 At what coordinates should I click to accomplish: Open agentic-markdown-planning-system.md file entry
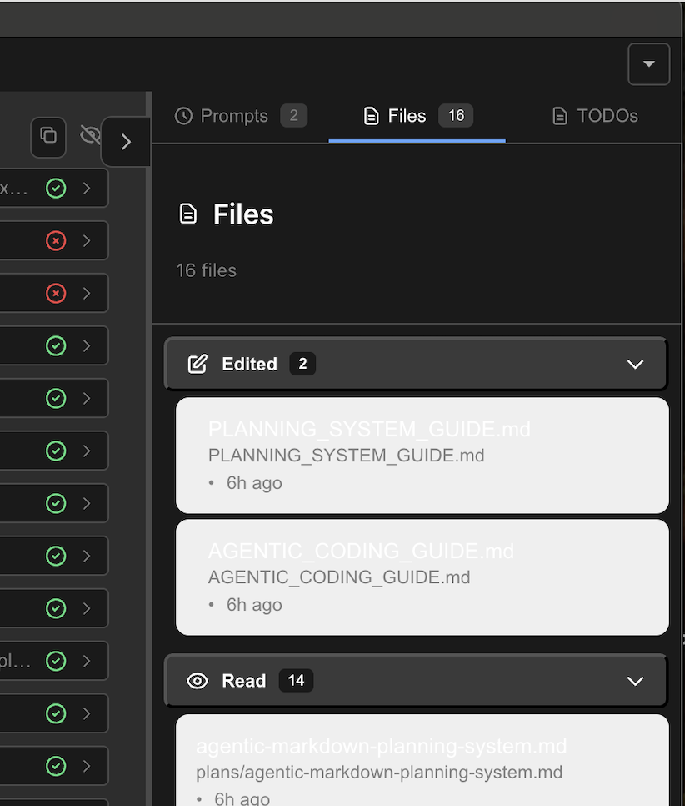coord(422,759)
